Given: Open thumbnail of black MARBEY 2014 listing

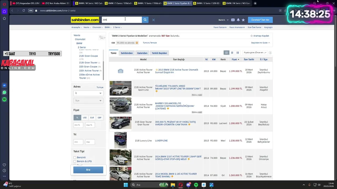Looking at the screenshot, I should click(121, 106).
